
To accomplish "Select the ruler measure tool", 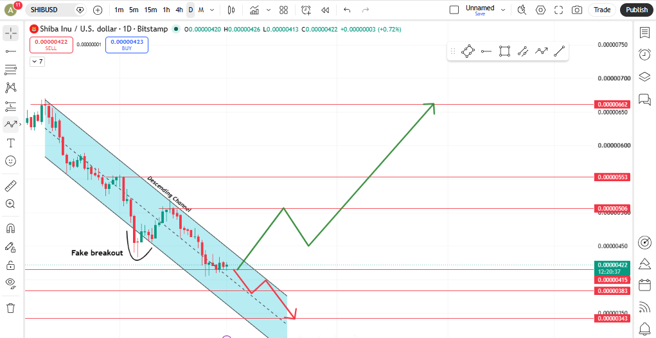I will point(11,186).
